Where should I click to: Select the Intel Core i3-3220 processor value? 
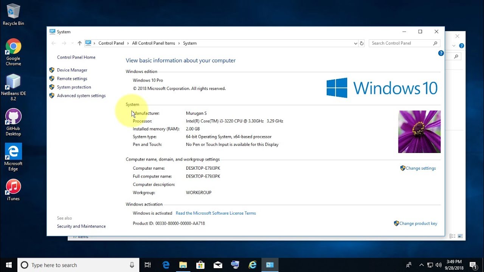[x=234, y=121]
